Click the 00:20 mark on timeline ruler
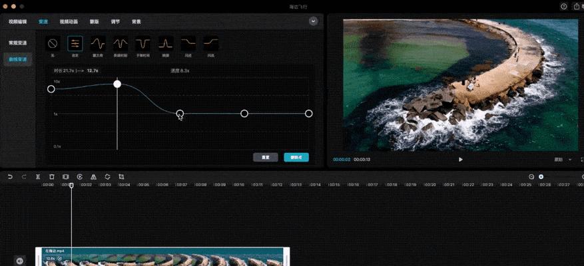584x266 pixels. 430,184
